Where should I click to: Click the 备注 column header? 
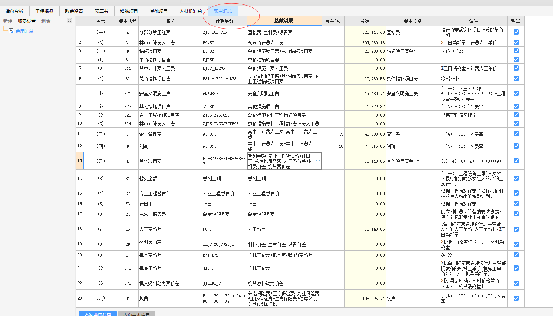pos(473,21)
